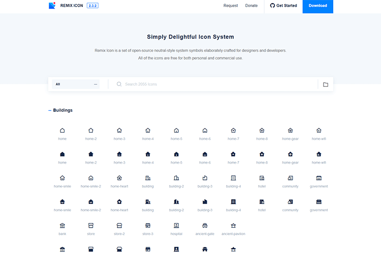381x254 pixels.
Task: Select the outlined ancient-gate icon
Action: pyautogui.click(x=205, y=226)
